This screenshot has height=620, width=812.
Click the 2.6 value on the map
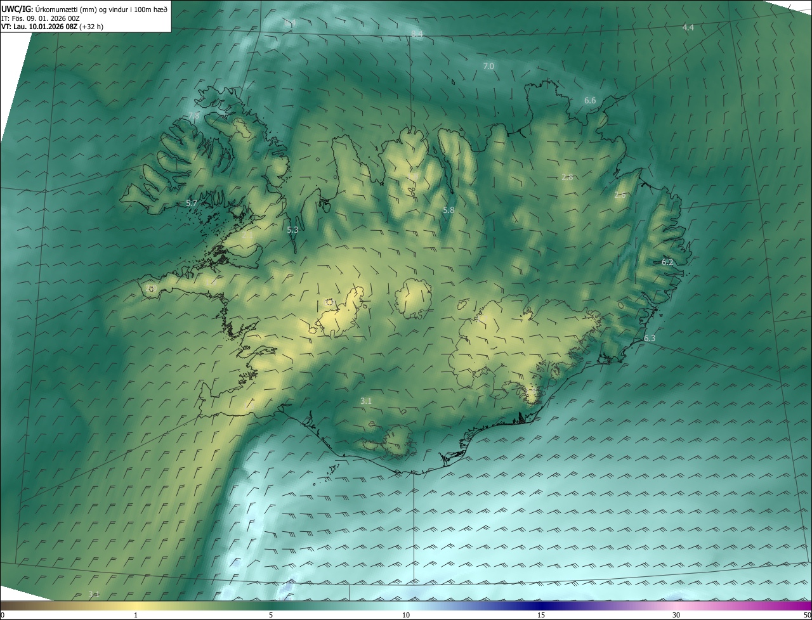[x=620, y=195]
